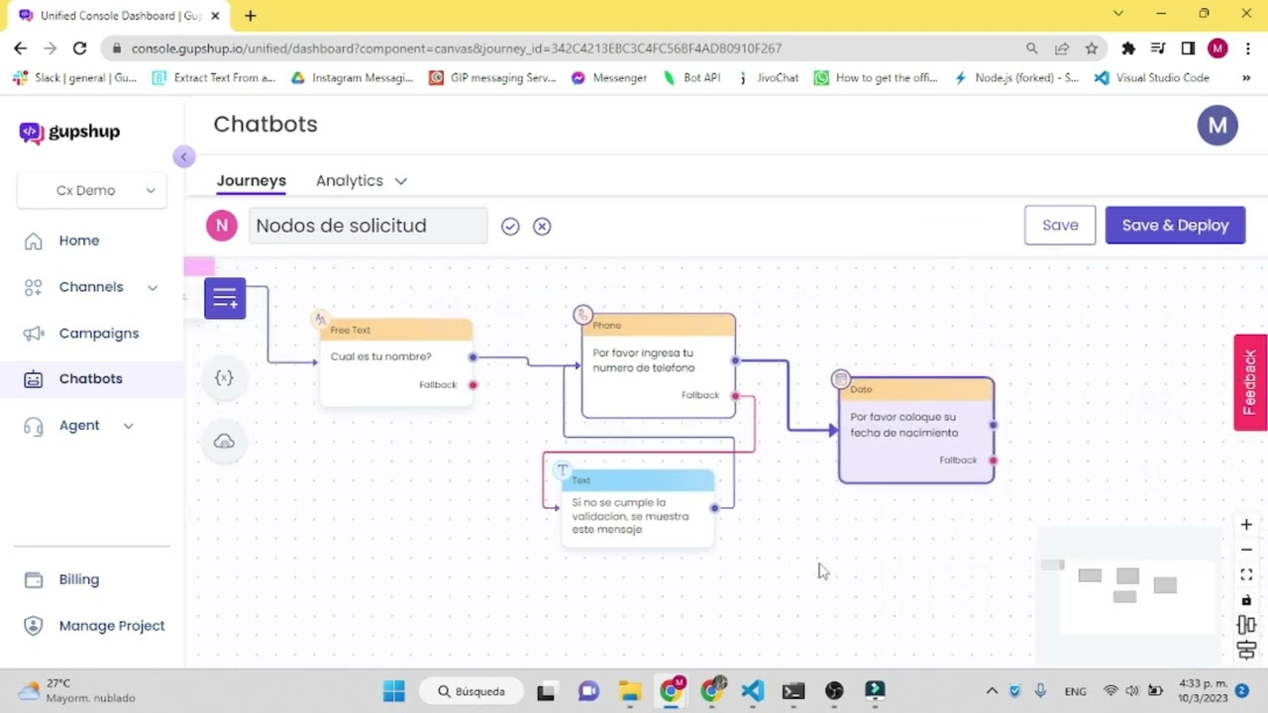Open the add node panel icon

click(225, 298)
